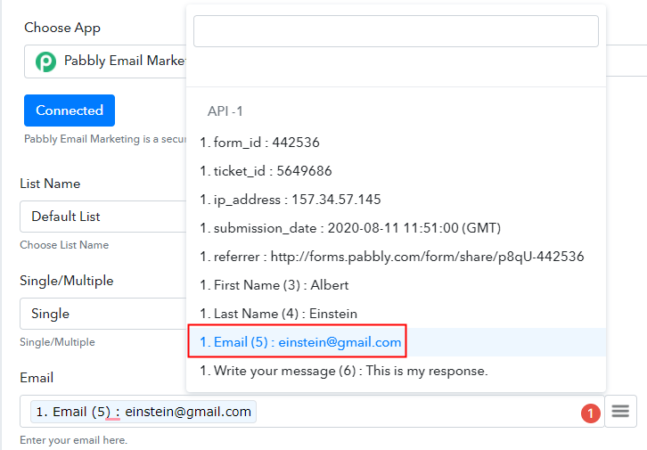This screenshot has height=450, width=647.
Task: Select the Last Name (4) : Einstein option
Action: [x=396, y=314]
